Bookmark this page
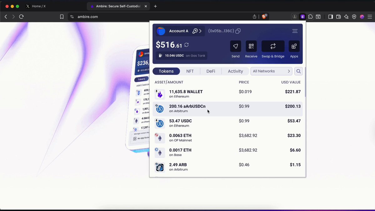This screenshot has height=211, width=375. coord(62,17)
